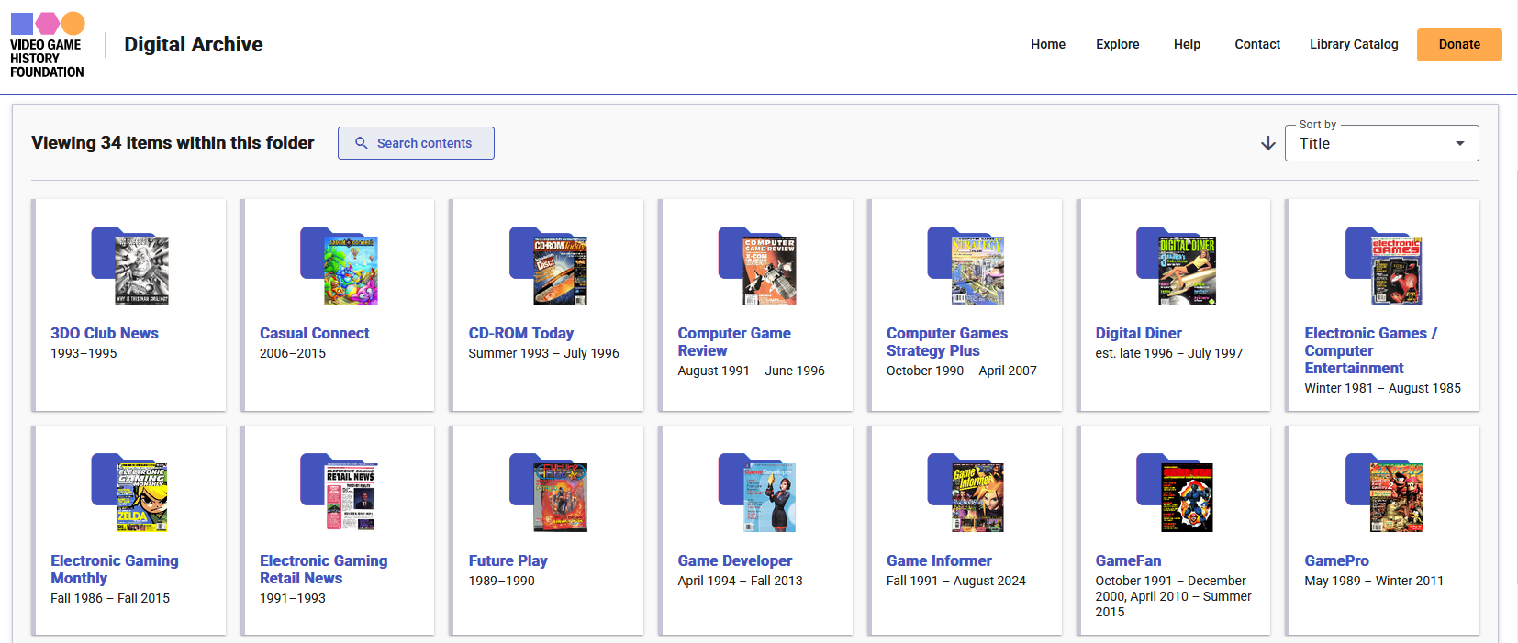Open the CD-ROM Today folder icon
Screen dimensions: 1518x643
[548, 266]
